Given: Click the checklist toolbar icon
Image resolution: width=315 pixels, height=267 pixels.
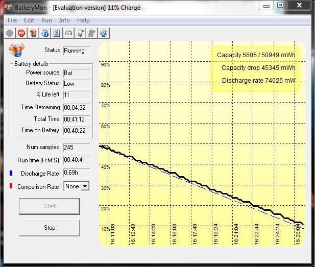Looking at the screenshot, I should pos(57,33).
